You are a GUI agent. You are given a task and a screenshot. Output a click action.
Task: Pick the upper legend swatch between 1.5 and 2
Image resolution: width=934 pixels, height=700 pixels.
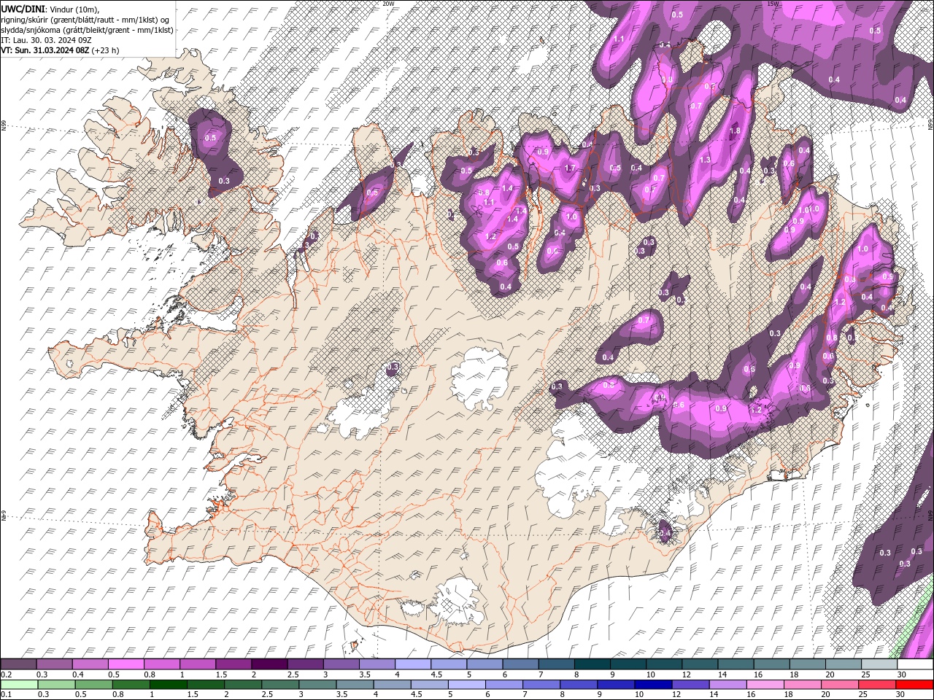pyautogui.click(x=233, y=664)
